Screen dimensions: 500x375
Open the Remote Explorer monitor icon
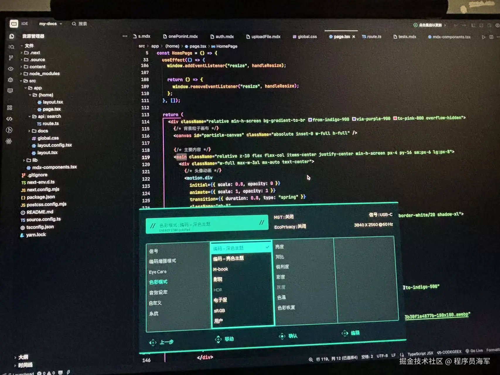click(10, 91)
